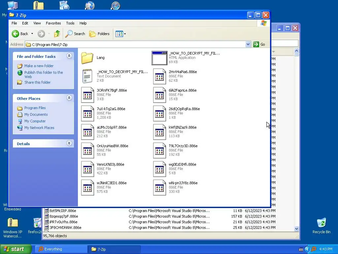This screenshot has height=254, width=338.
Task: Expand the address bar dropdown
Action: [248, 44]
